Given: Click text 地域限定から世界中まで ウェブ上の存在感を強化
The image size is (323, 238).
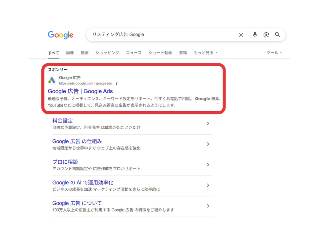Looking at the screenshot, I should pos(97,148).
